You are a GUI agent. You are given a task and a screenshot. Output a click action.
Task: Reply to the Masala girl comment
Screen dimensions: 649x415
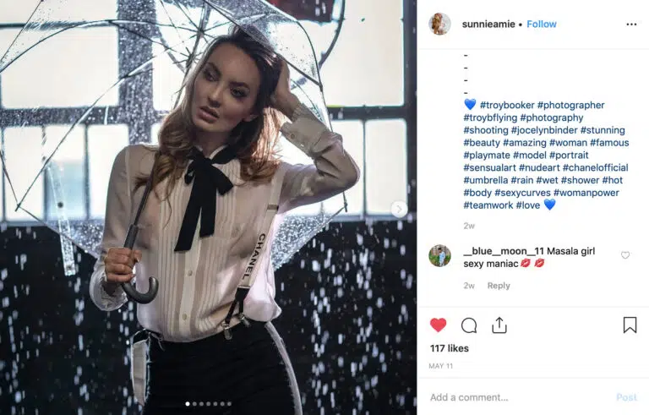(x=499, y=286)
